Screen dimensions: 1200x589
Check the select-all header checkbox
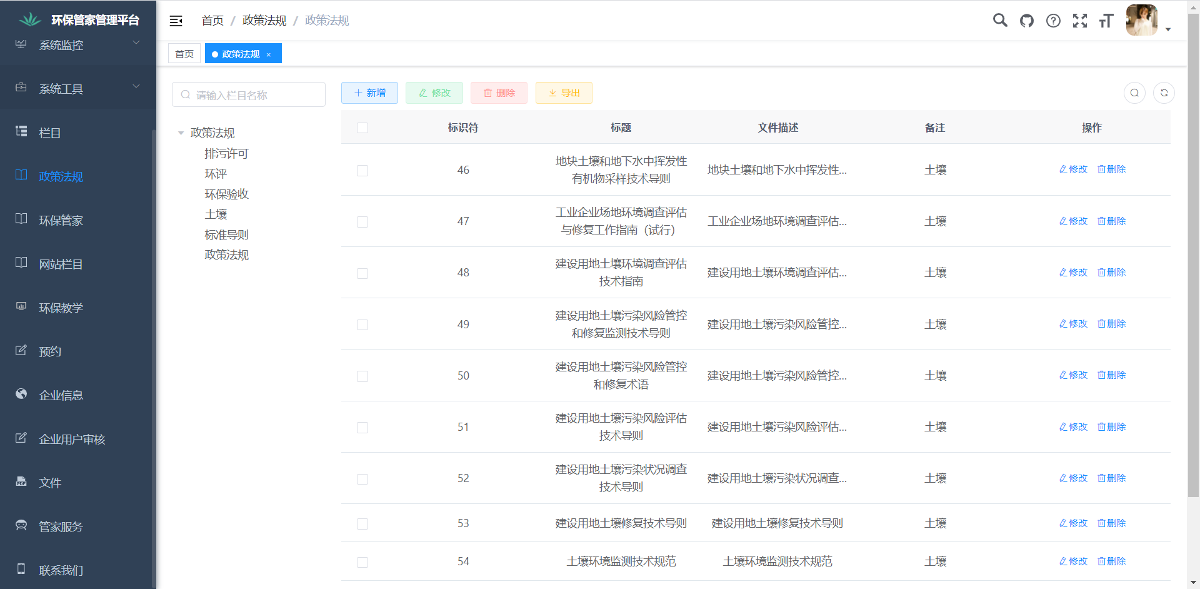pyautogui.click(x=362, y=128)
